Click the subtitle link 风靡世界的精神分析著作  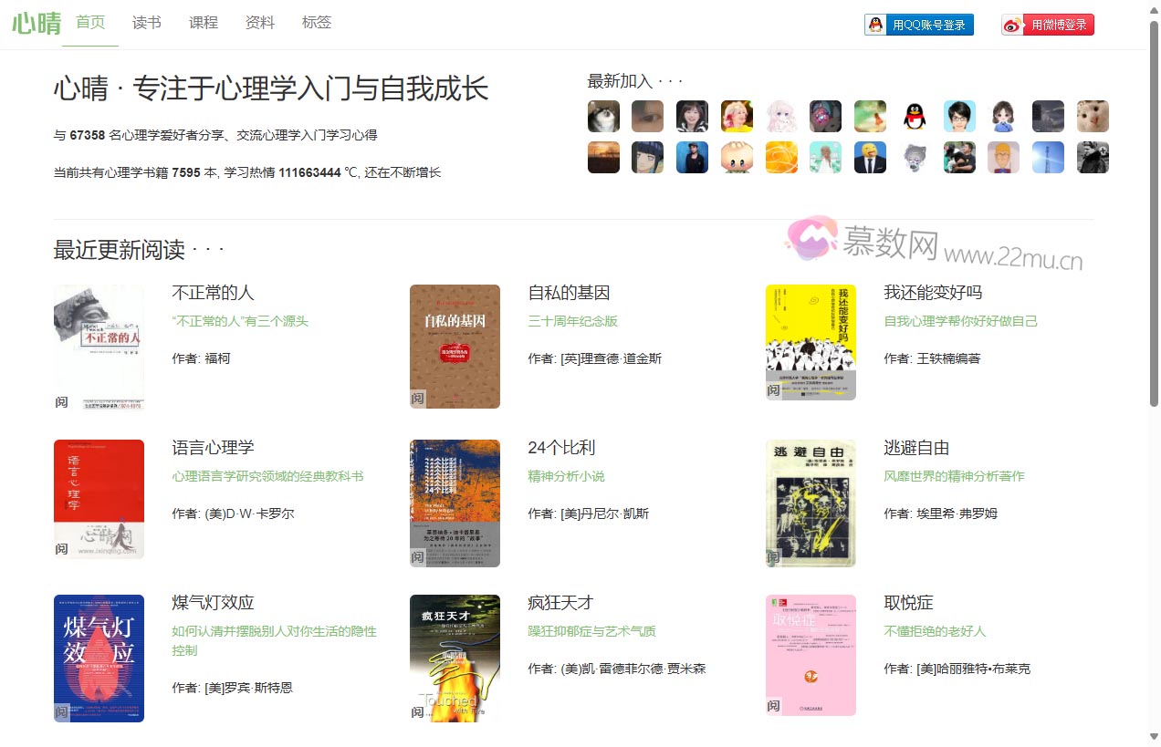(x=954, y=476)
